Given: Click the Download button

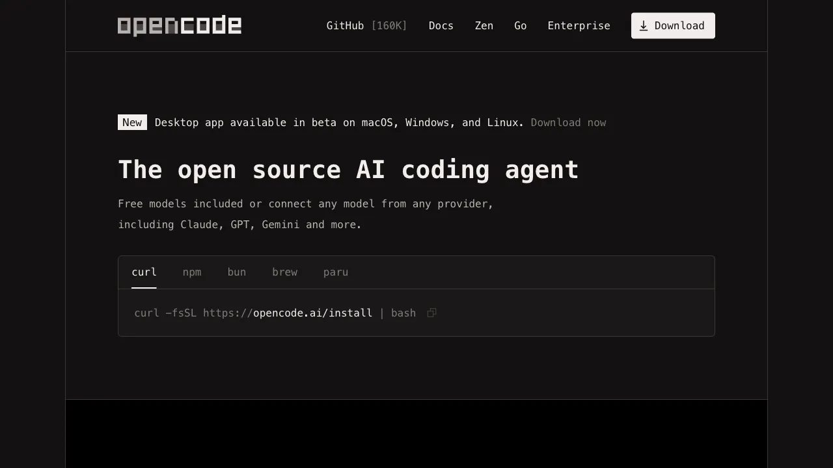Looking at the screenshot, I should coord(673,26).
